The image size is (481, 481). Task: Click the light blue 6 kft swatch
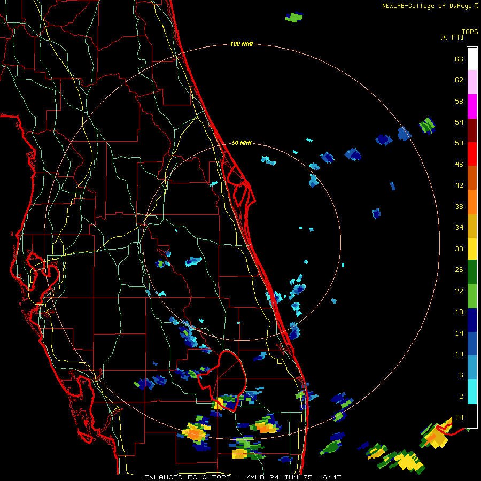(x=472, y=368)
